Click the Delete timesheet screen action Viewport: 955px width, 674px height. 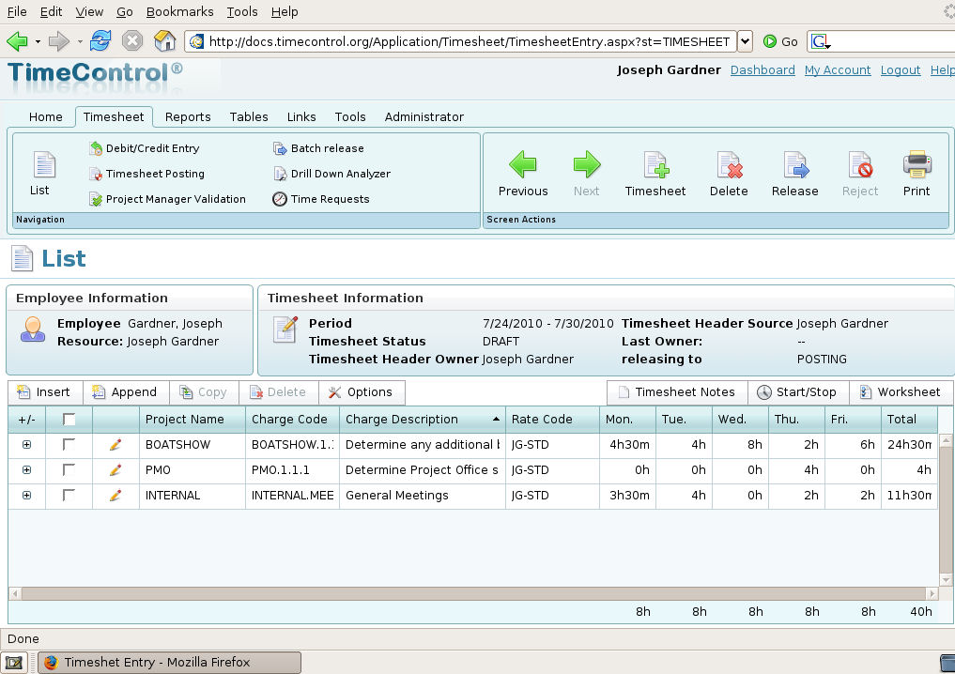click(729, 174)
